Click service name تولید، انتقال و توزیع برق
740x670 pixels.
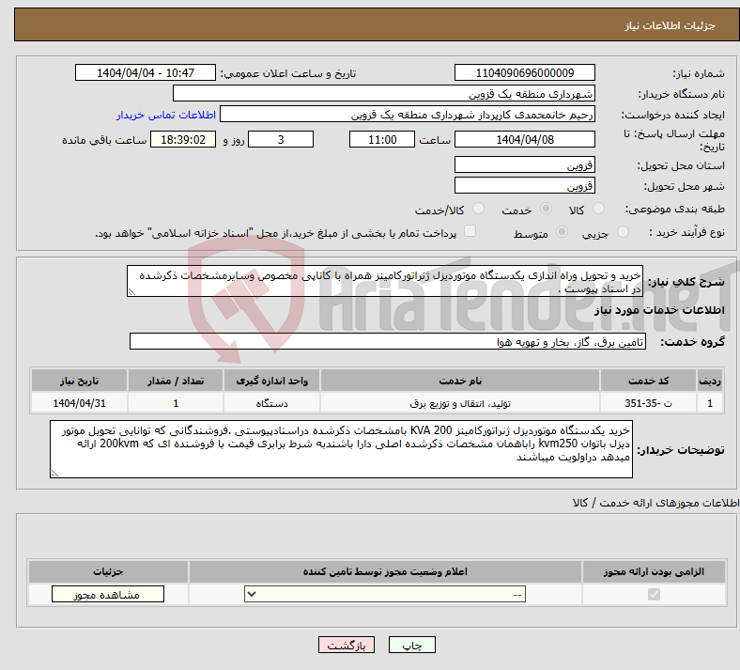(x=460, y=403)
